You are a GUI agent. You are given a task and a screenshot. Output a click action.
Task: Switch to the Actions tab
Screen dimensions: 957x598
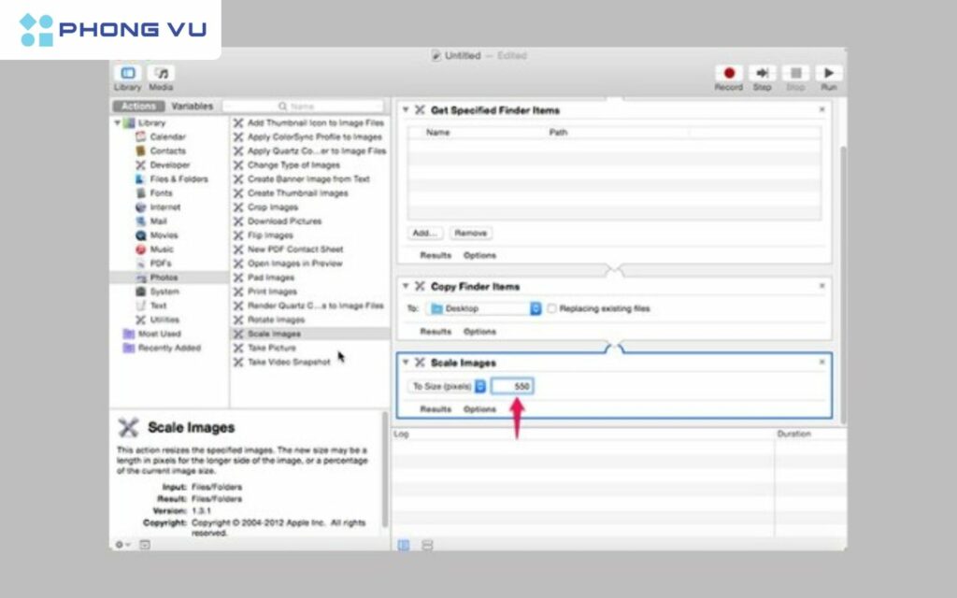click(x=136, y=106)
